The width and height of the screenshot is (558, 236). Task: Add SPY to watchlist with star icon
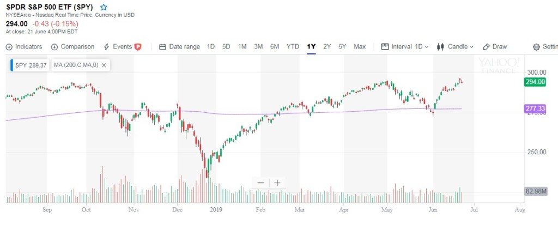(x=104, y=7)
